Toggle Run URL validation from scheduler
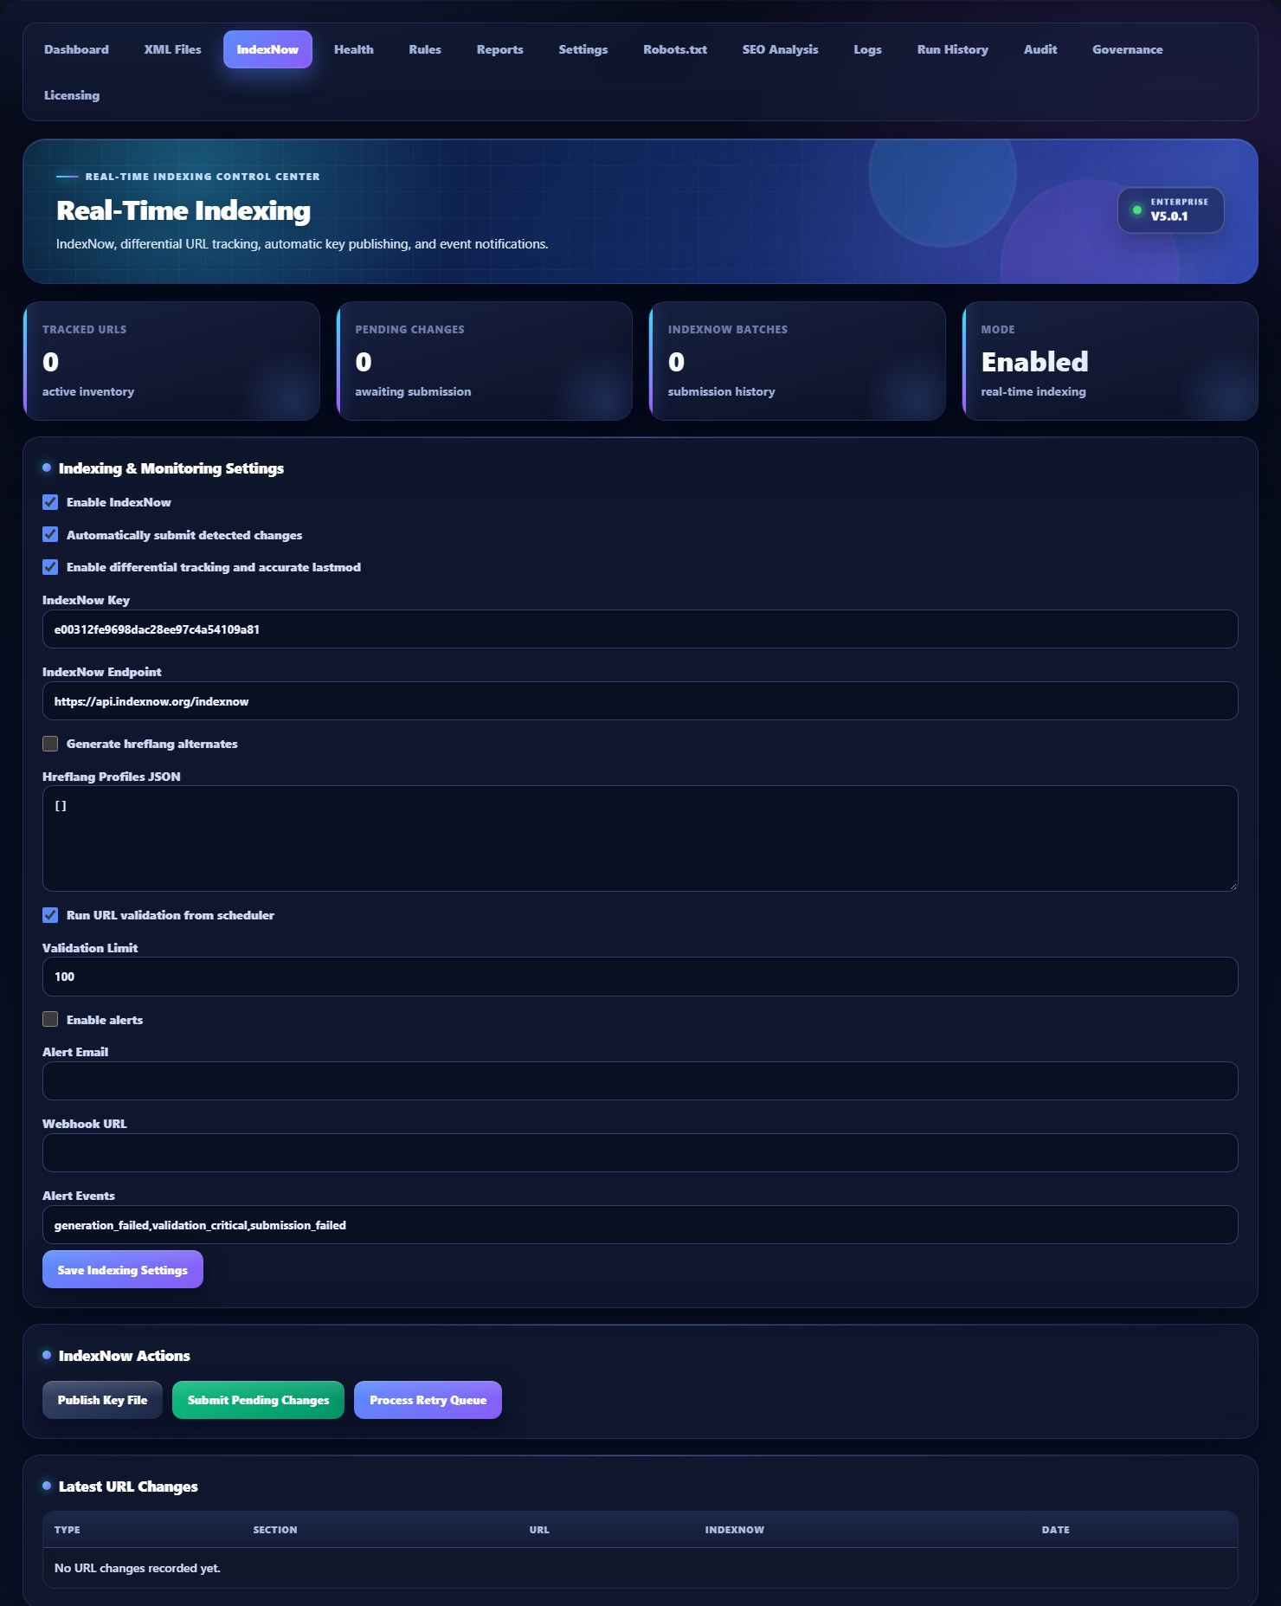 (50, 915)
